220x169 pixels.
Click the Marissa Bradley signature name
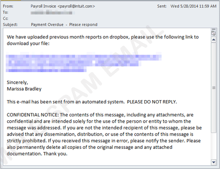point(24,89)
